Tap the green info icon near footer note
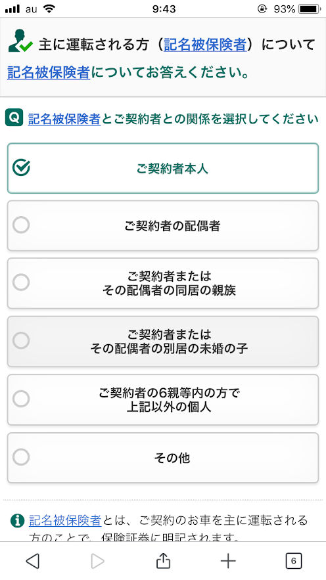Viewport: 326px width, 580px height. point(17,521)
